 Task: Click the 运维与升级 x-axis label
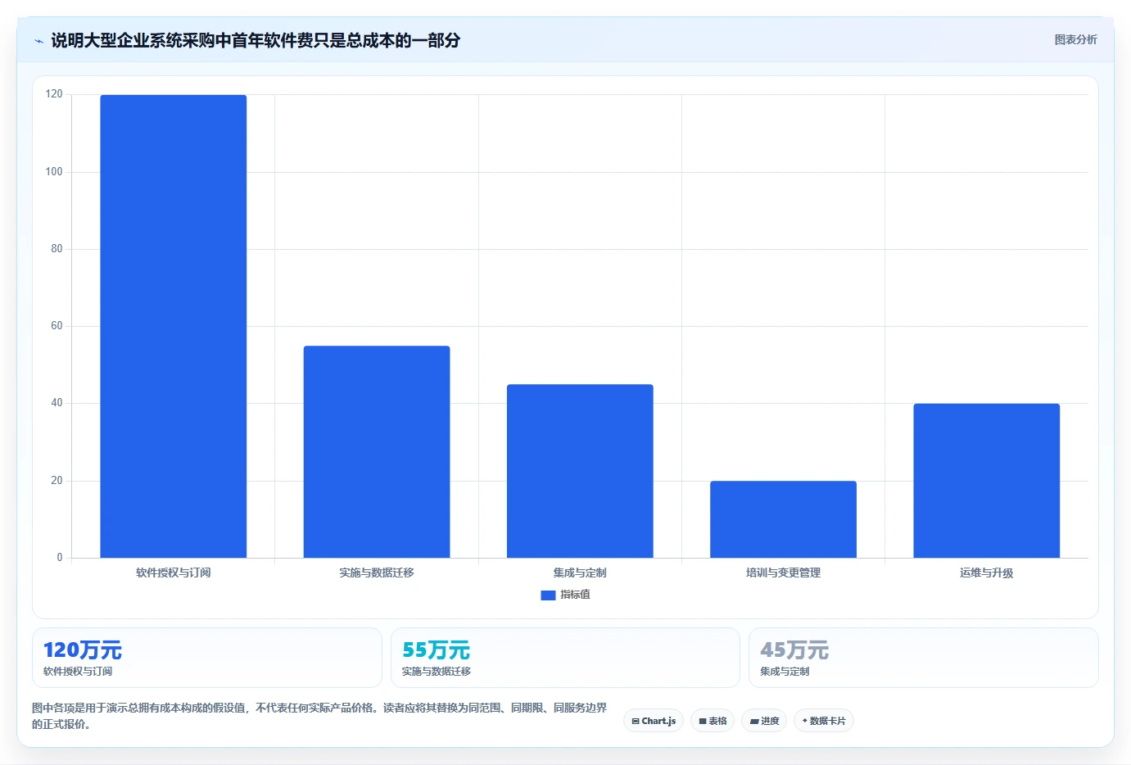[x=987, y=573]
